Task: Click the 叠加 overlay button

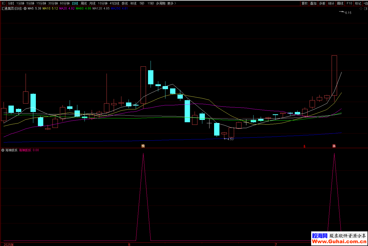Action: click(313, 3)
